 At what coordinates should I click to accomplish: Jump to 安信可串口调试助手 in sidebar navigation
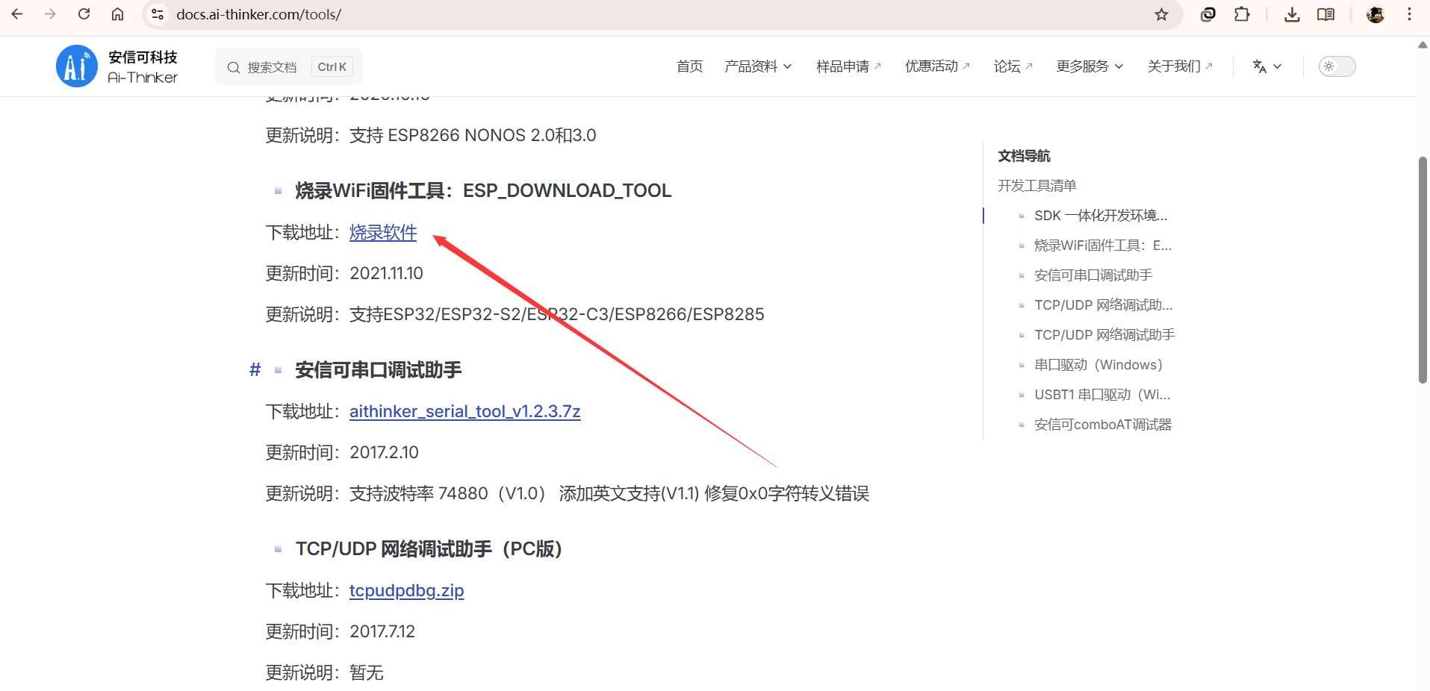point(1093,275)
